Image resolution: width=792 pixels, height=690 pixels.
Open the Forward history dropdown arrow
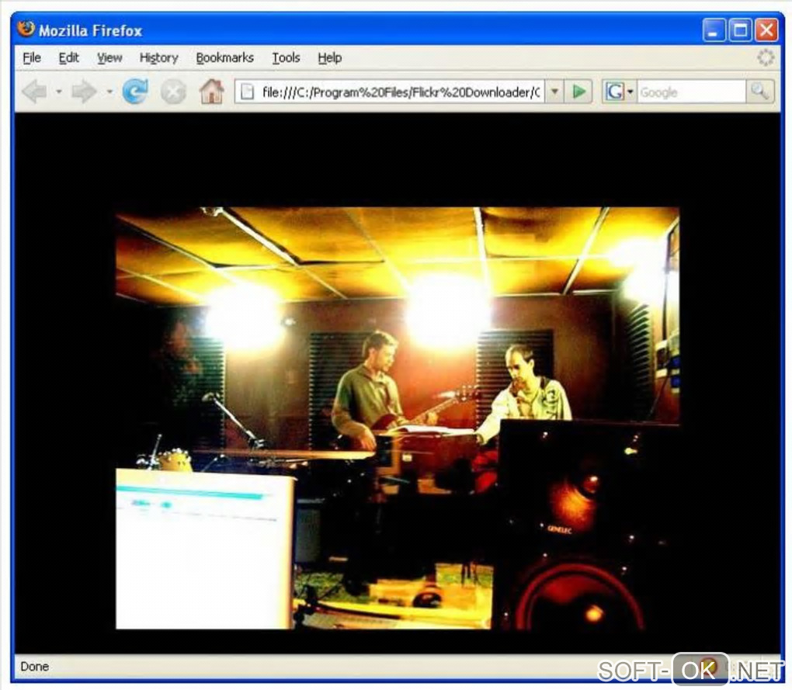click(109, 92)
